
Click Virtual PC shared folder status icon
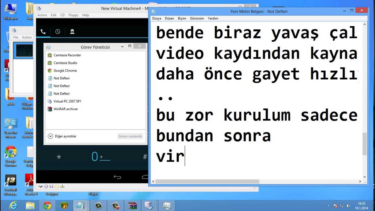[x=57, y=186]
